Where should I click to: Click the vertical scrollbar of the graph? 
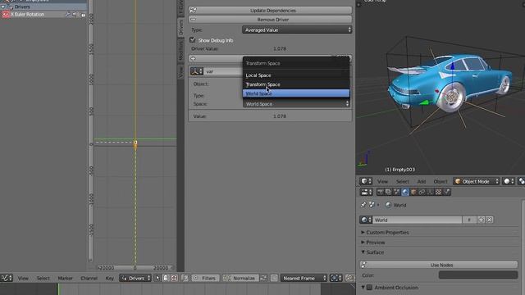[x=90, y=130]
